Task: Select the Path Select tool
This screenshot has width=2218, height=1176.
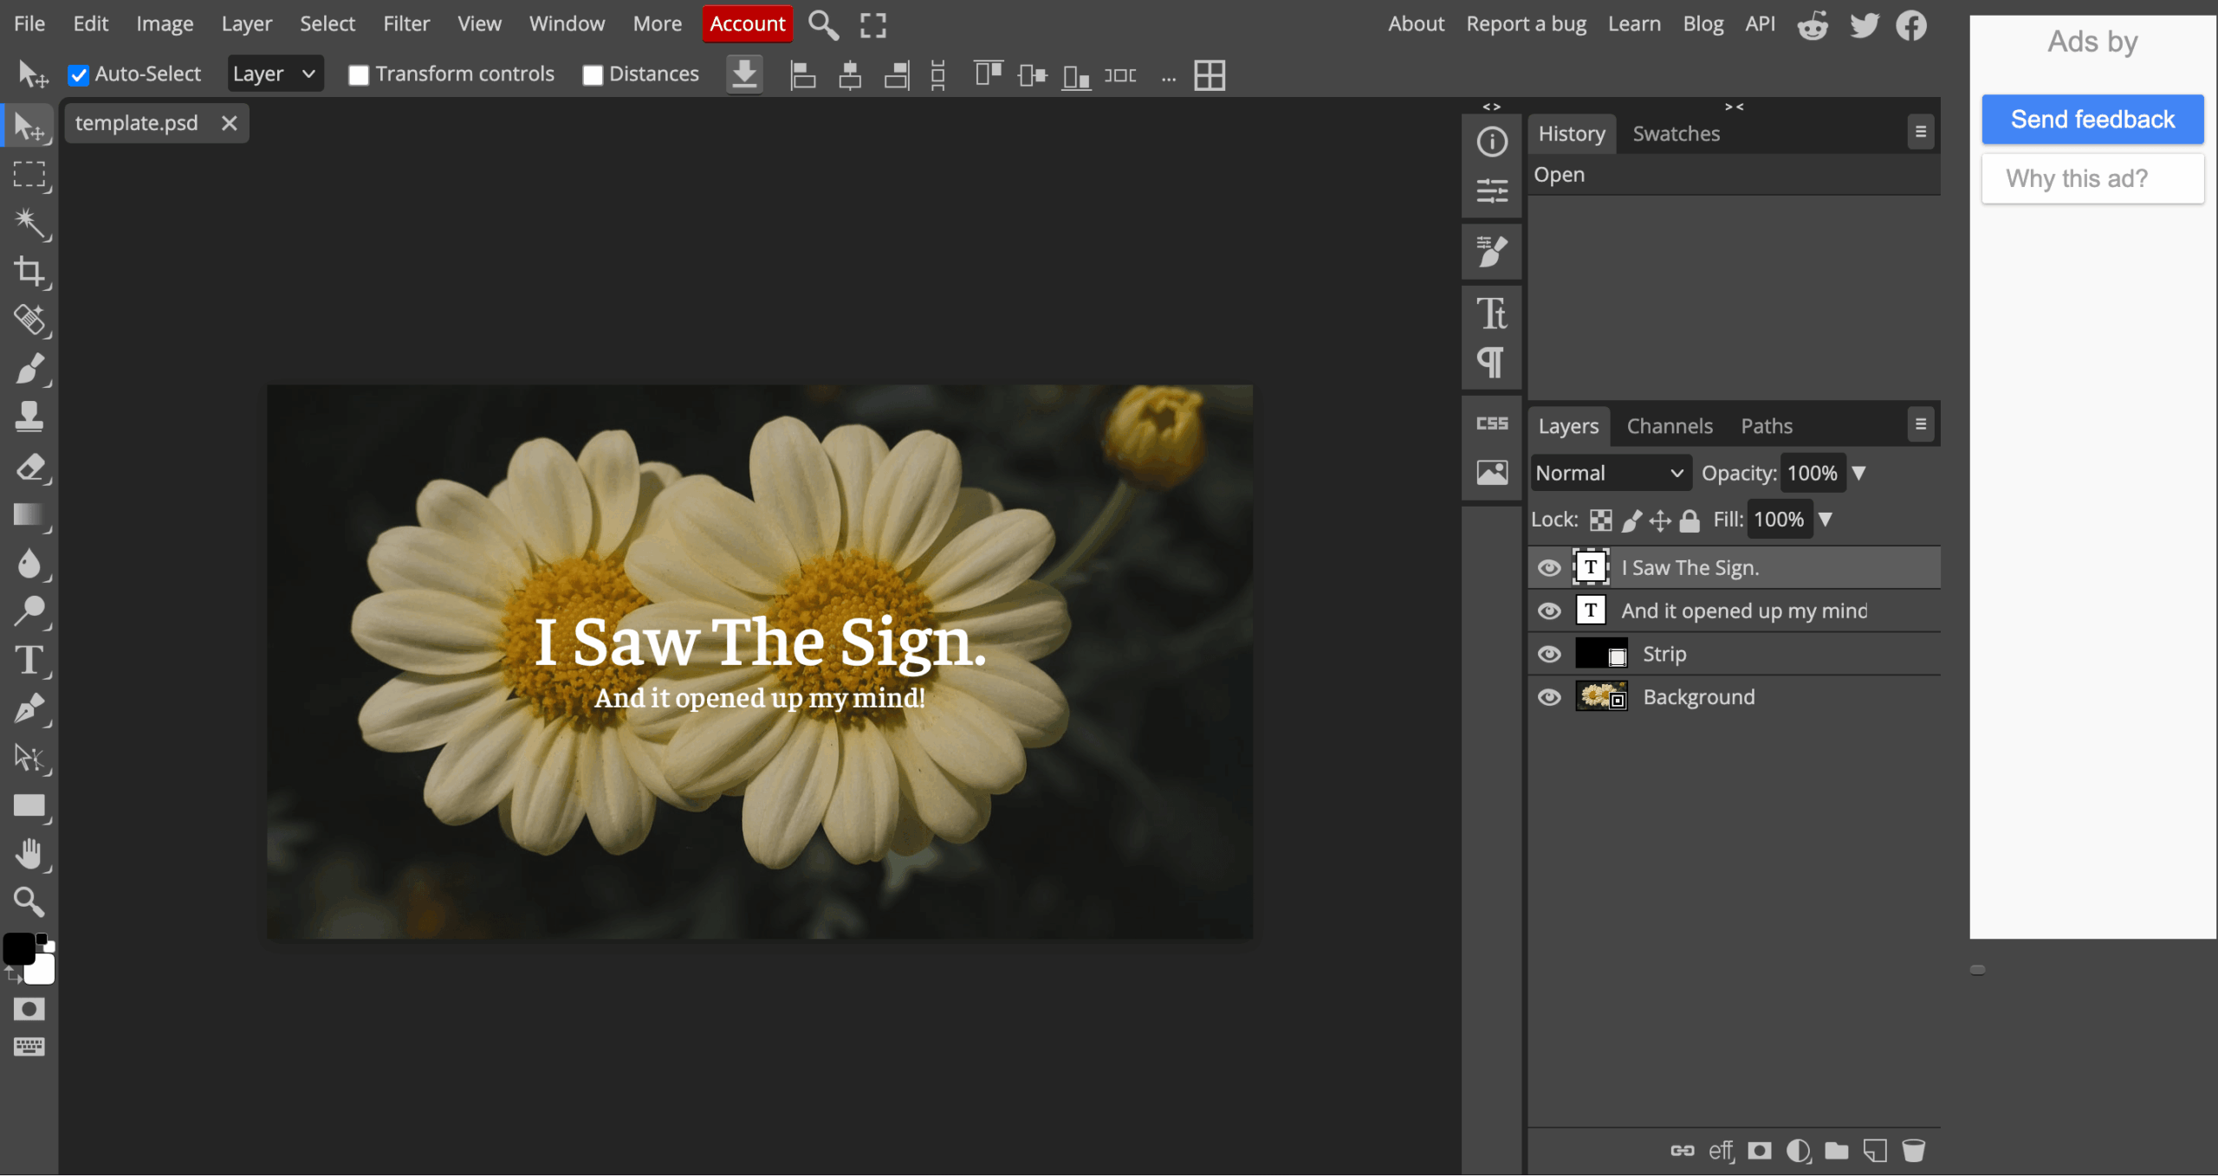Action: pyautogui.click(x=29, y=758)
